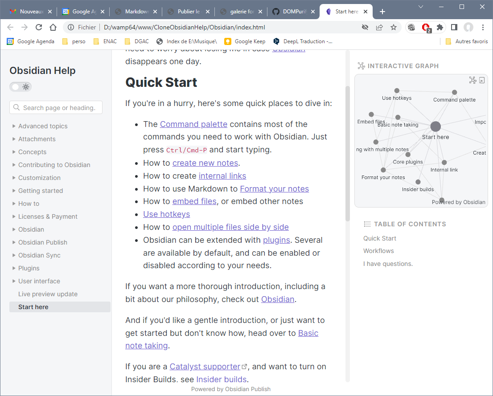The height and width of the screenshot is (396, 493).
Task: Click the Internal link graph node
Action: coord(444,163)
